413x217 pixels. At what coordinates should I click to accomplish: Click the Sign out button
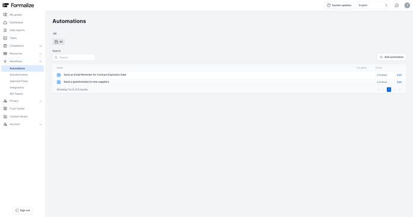(22, 210)
